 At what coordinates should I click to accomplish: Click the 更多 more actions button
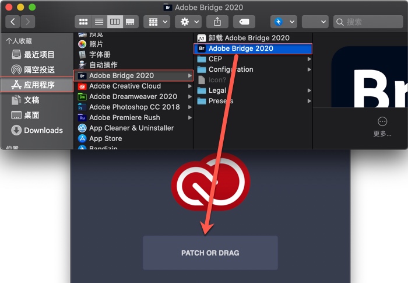pos(382,127)
